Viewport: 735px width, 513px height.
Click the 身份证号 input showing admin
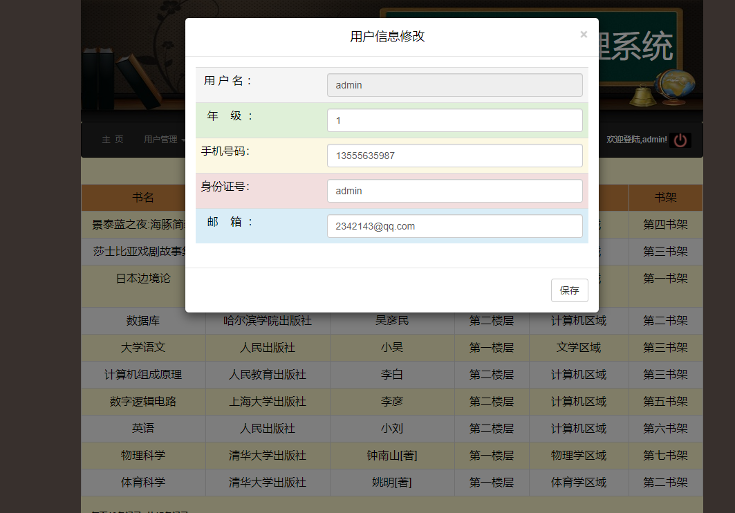coord(454,190)
